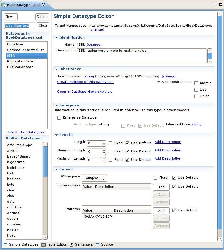Image resolution: width=224 pixels, height=250 pixels.
Task: Click the Table Editor tab icon
Action: pos(43,245)
